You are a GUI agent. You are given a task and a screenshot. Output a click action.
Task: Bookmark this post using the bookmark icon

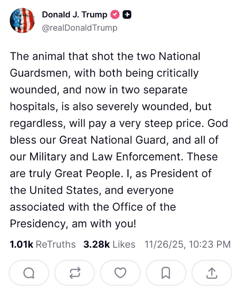[x=166, y=272]
